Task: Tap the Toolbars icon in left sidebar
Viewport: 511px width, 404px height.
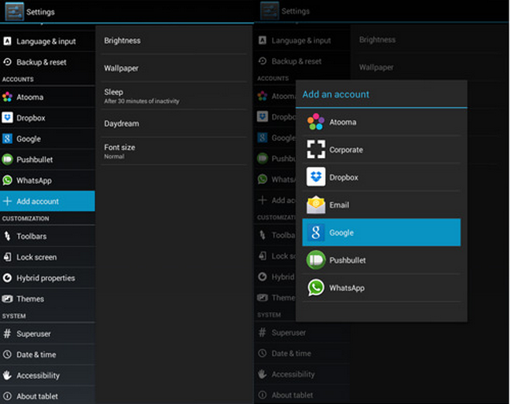Action: point(7,236)
